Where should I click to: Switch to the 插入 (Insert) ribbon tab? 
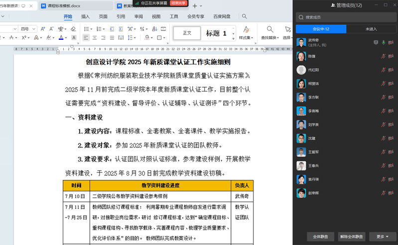(x=86, y=16)
